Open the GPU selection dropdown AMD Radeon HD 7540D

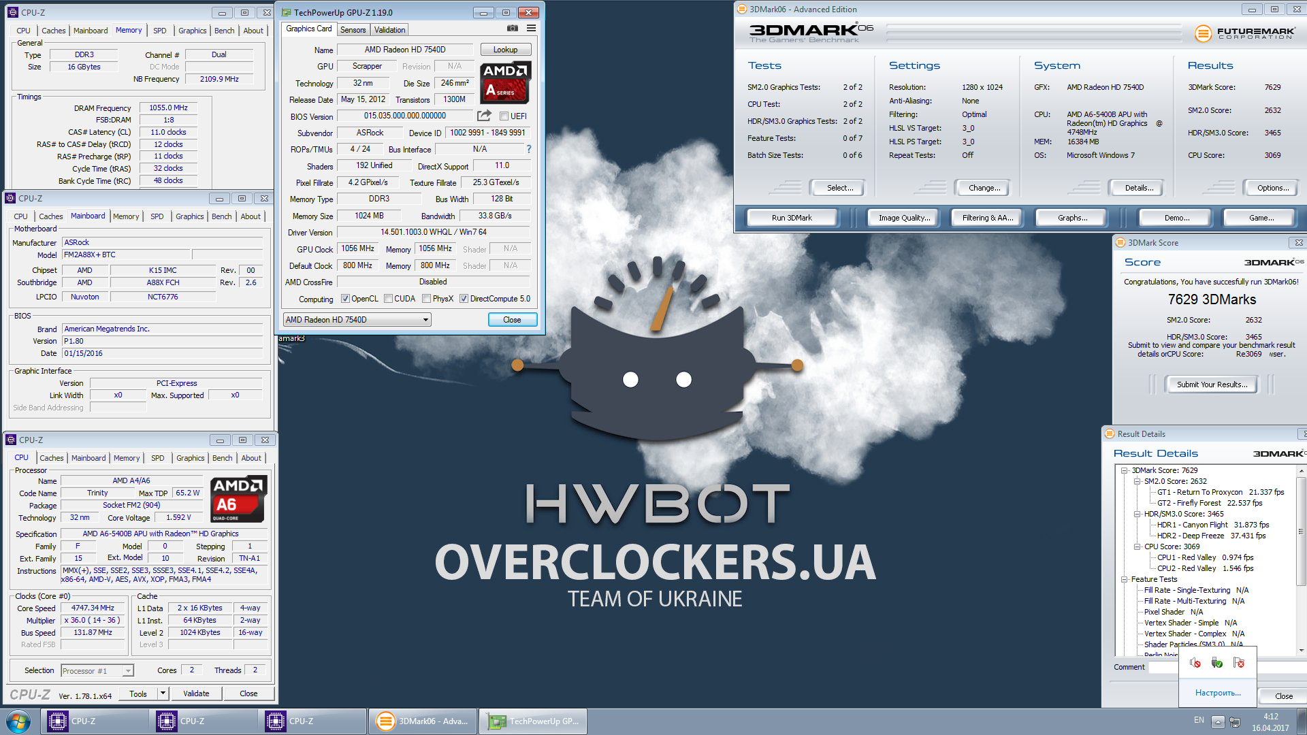pyautogui.click(x=357, y=320)
